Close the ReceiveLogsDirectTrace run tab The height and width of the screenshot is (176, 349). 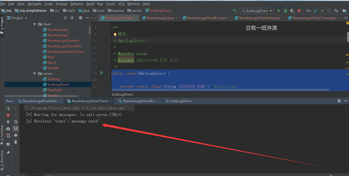pyautogui.click(x=111, y=101)
